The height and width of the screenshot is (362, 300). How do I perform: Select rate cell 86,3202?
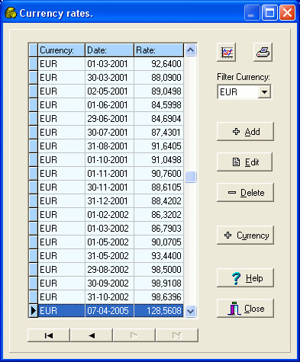tap(159, 215)
